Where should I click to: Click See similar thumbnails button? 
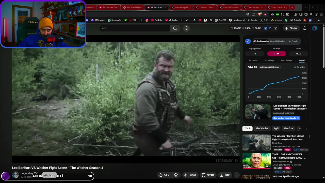(286, 118)
